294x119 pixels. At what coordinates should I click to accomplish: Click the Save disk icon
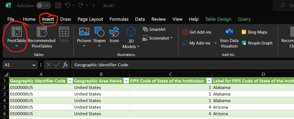(x=58, y=5)
